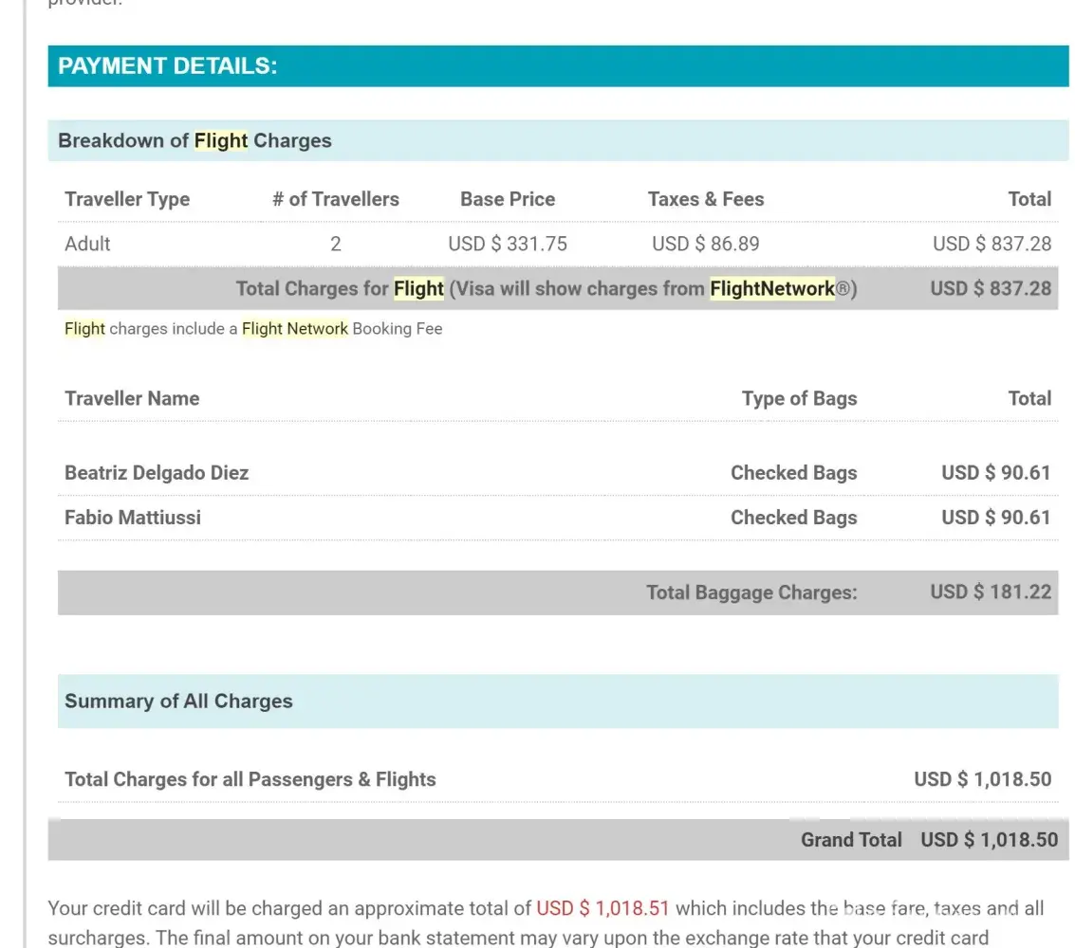Click the Adult traveller type cell
The image size is (1075, 948).
click(87, 244)
